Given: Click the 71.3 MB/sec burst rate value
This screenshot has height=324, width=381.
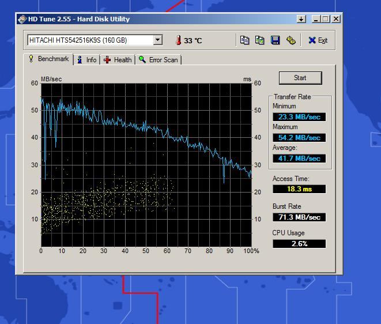Looking at the screenshot, I should coord(299,217).
